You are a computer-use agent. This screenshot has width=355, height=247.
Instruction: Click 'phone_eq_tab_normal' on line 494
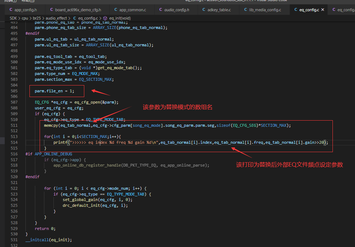(141, 28)
